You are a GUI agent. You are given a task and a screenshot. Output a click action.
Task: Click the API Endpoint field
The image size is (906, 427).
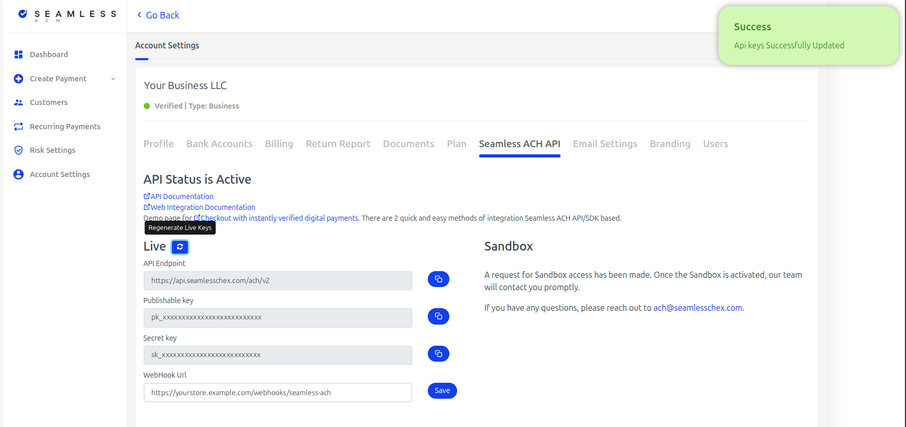point(278,281)
